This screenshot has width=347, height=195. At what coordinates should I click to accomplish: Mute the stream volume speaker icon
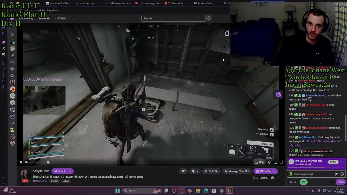pyautogui.click(x=27, y=162)
